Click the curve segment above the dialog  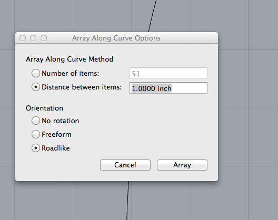pyautogui.click(x=152, y=16)
